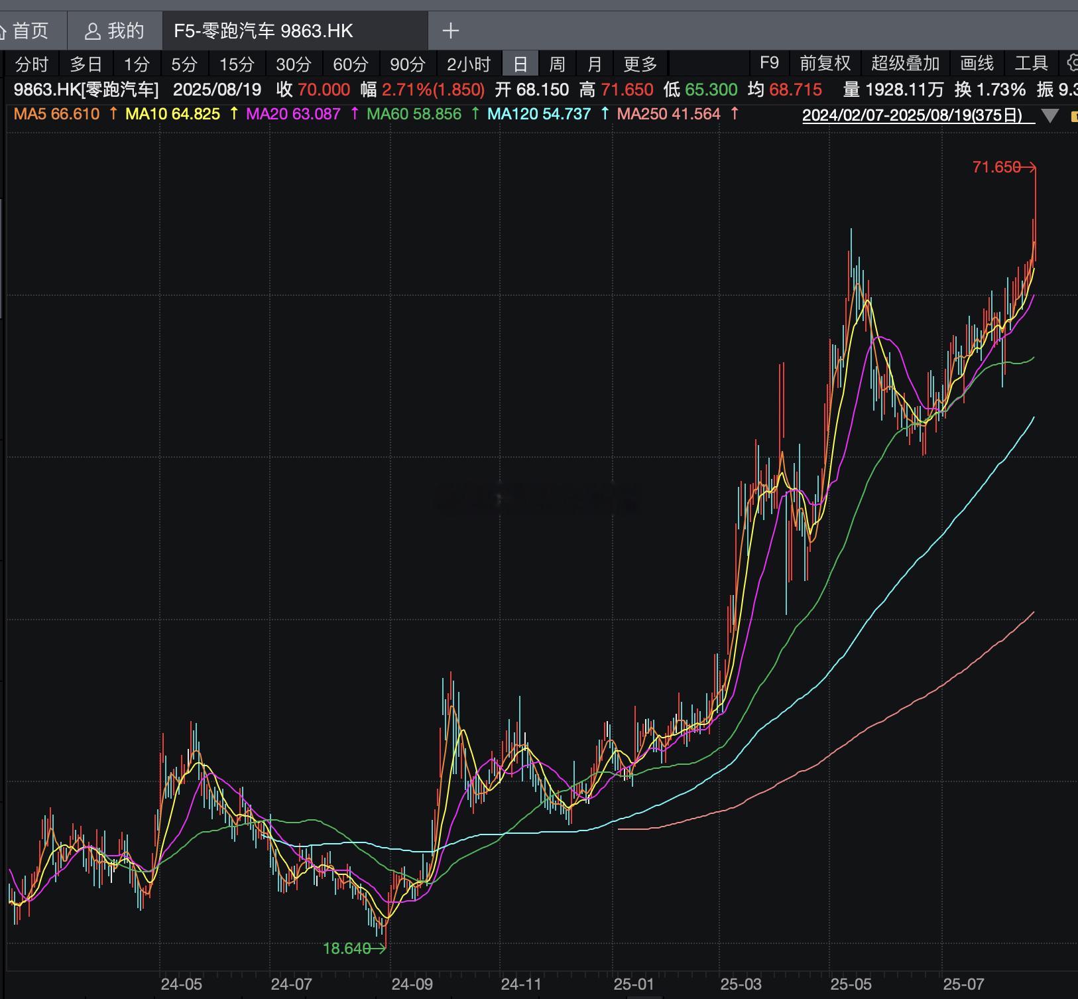Click the person icon beside 我的
Image resolution: width=1078 pixels, height=999 pixels.
click(x=93, y=31)
